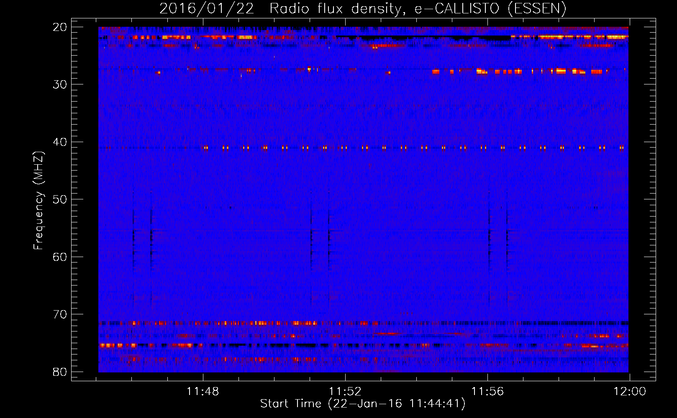Click the '11:52' time tick label
Viewport: 677px width, 418px height.
coord(345,392)
